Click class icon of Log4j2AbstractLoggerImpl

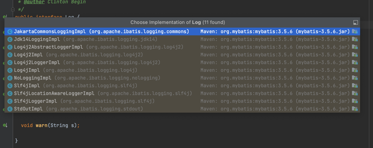10,47
